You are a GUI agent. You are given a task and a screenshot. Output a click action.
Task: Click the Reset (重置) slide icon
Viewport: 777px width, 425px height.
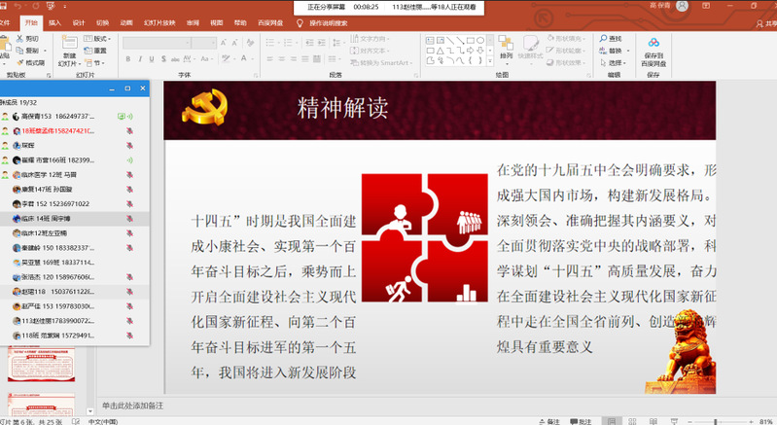tap(93, 51)
